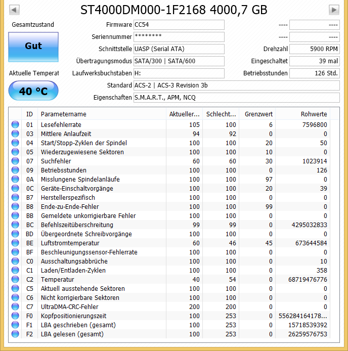The image size is (348, 351).
Task: Click the Drehzahl value 5900 RPM
Action: click(315, 49)
